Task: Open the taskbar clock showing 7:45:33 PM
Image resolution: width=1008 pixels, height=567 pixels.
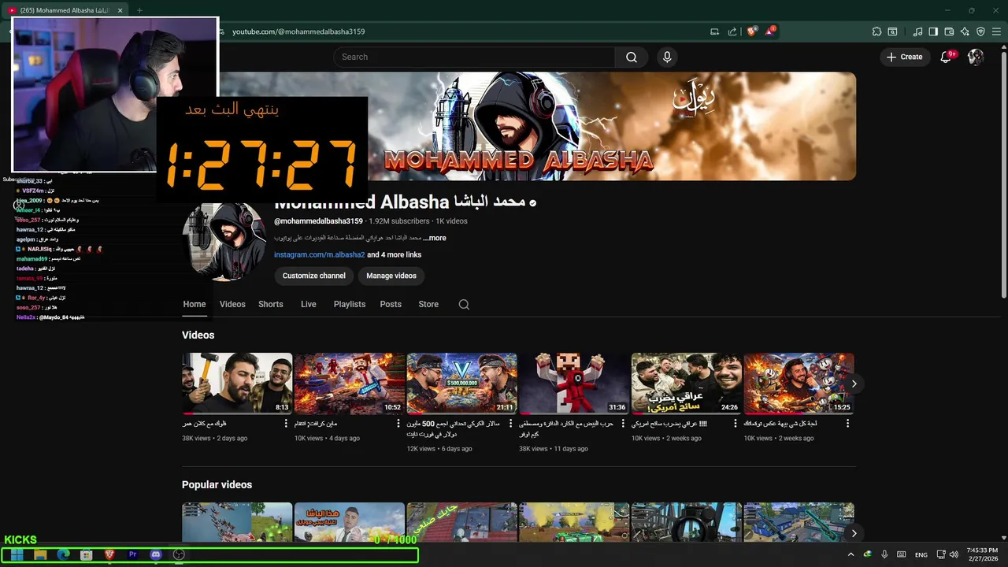Action: click(981, 554)
